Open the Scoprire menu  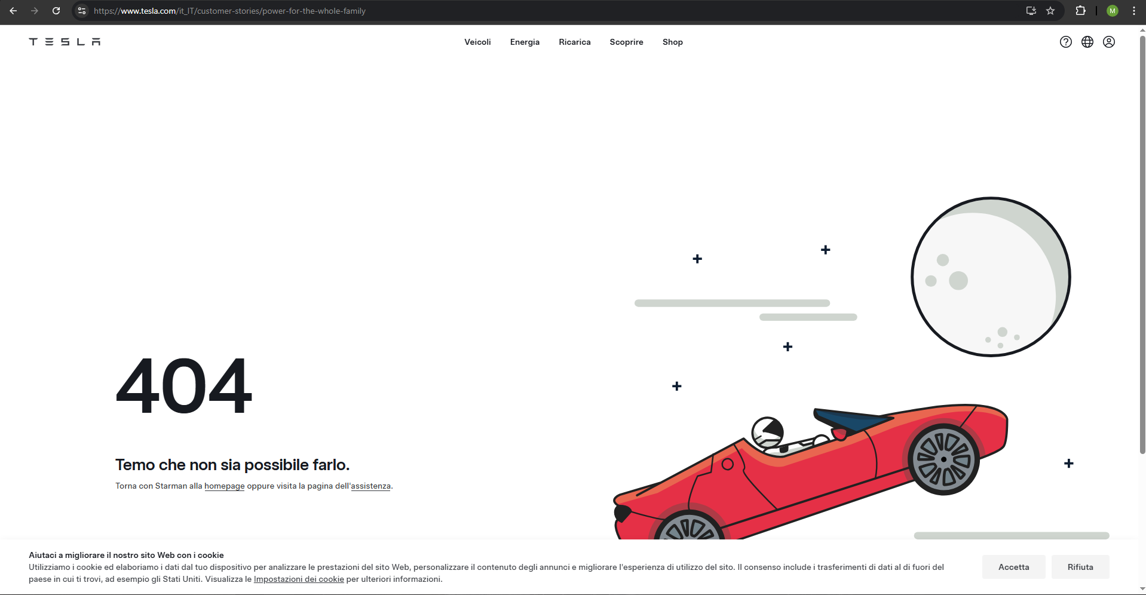(626, 42)
